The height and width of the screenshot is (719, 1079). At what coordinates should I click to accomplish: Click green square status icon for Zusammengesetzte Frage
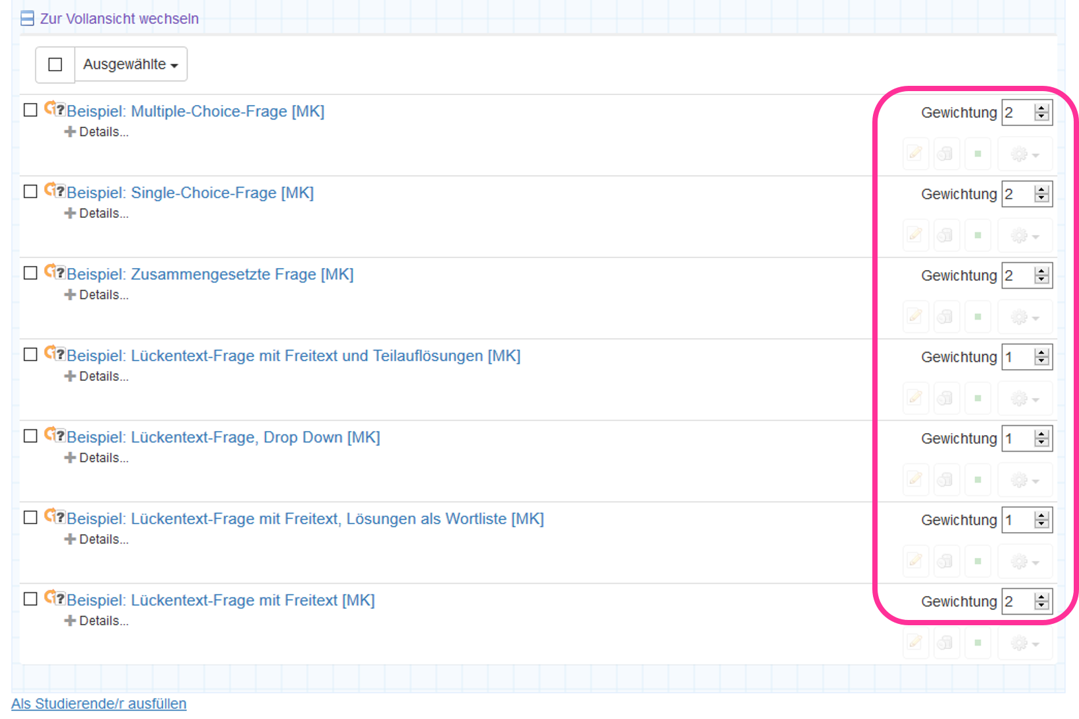(x=977, y=317)
